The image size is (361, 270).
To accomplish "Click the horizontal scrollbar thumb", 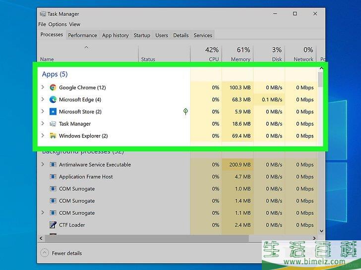I will (147, 238).
